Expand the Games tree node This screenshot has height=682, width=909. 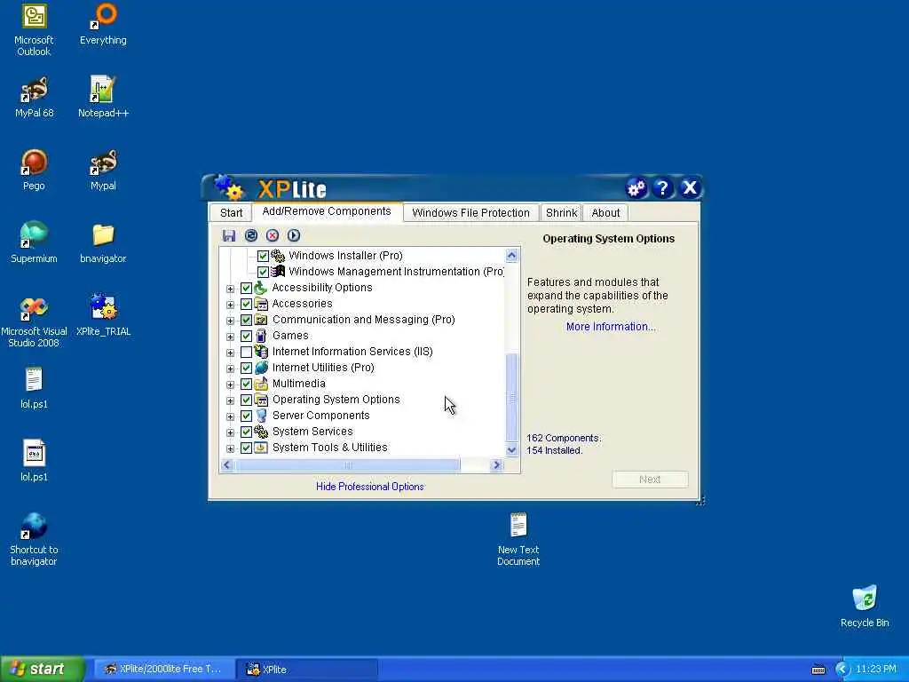coord(230,337)
